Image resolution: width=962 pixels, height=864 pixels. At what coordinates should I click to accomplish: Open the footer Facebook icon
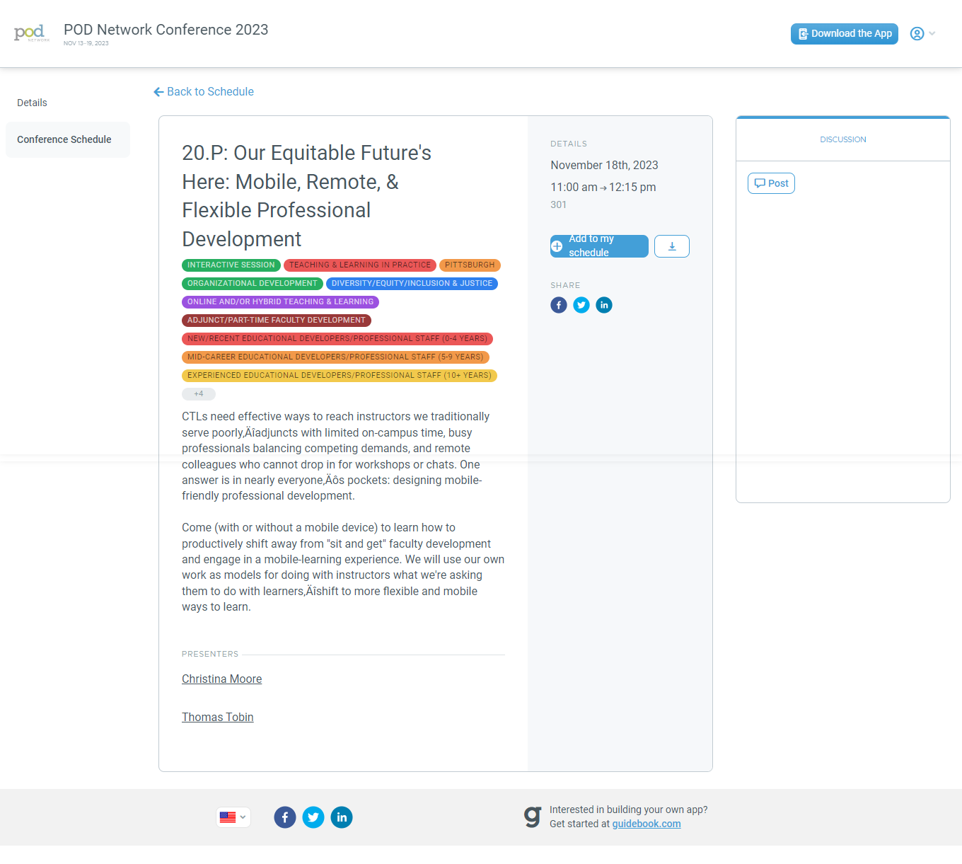pos(285,817)
